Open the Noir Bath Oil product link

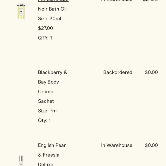pyautogui.click(x=52, y=9)
